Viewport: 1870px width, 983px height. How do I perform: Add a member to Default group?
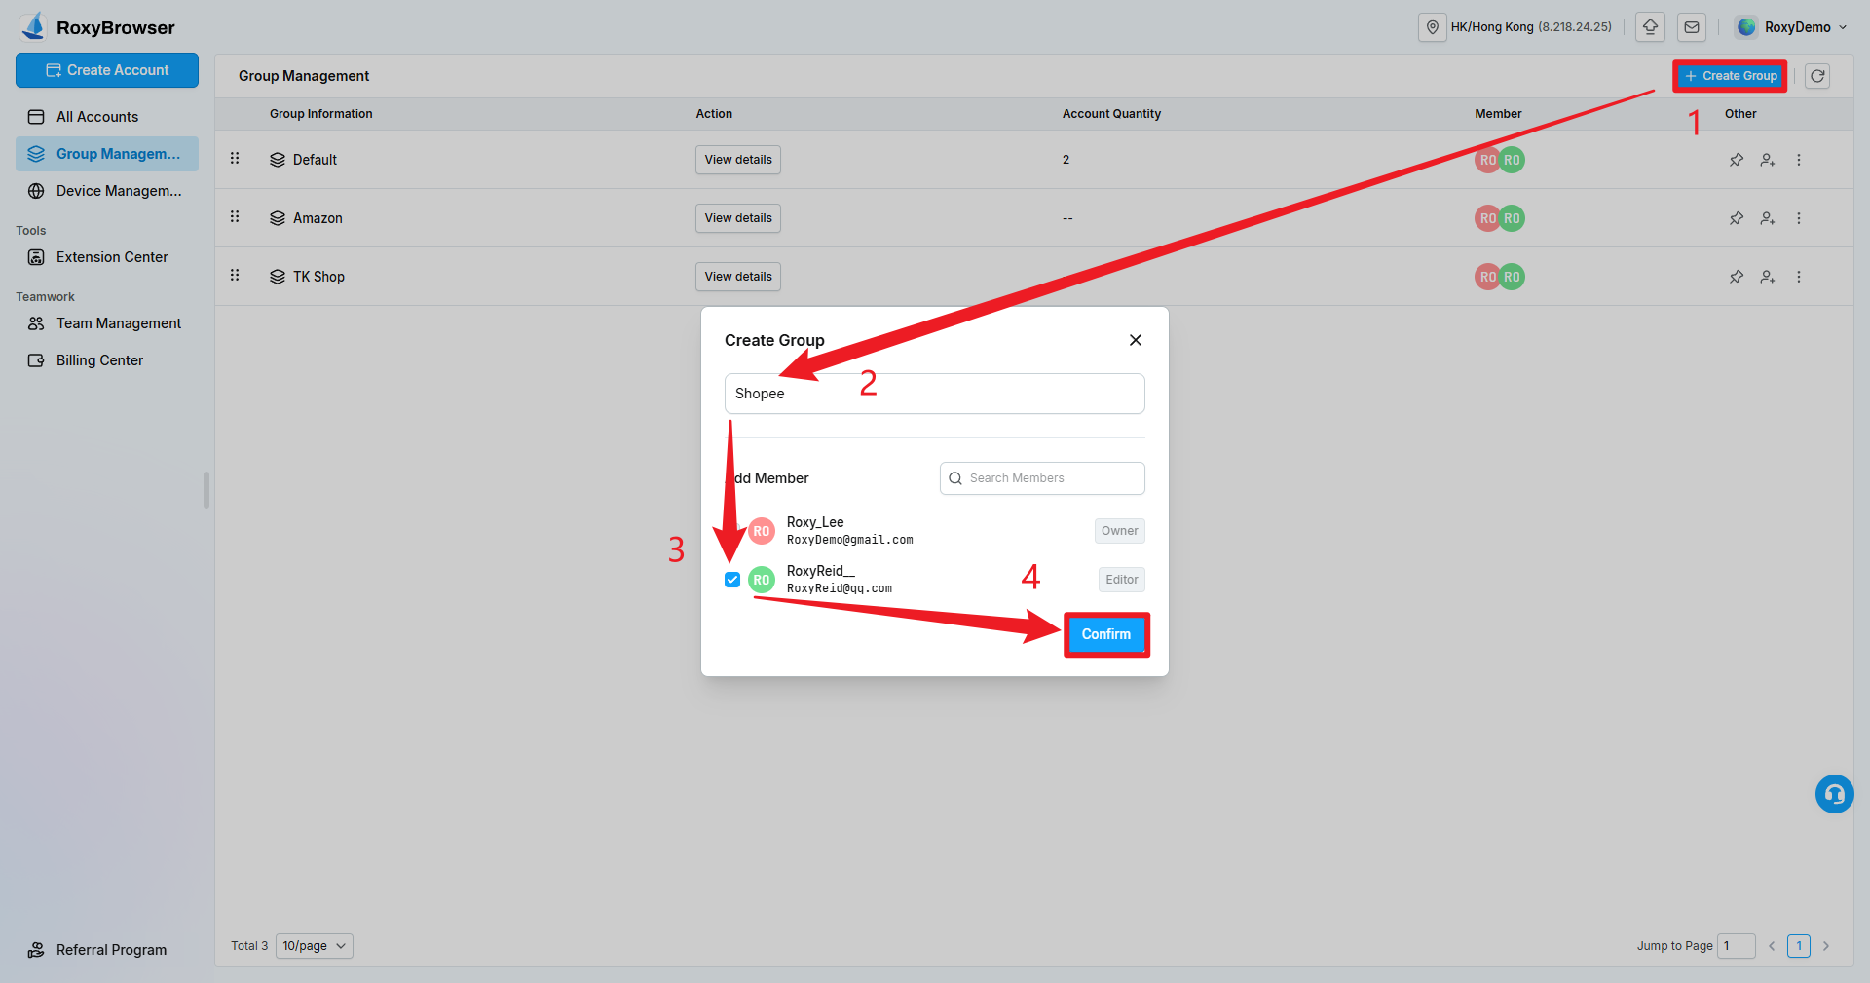pos(1768,160)
